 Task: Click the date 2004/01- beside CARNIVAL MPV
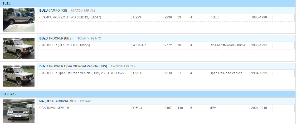pos(86,101)
